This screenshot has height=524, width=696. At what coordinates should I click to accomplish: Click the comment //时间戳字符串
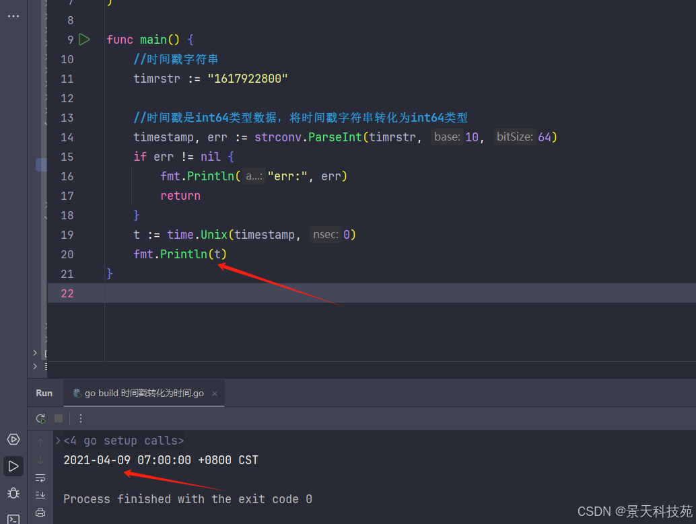point(176,59)
